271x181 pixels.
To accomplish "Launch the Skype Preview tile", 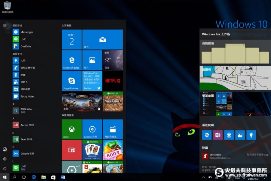I will 71,81.
